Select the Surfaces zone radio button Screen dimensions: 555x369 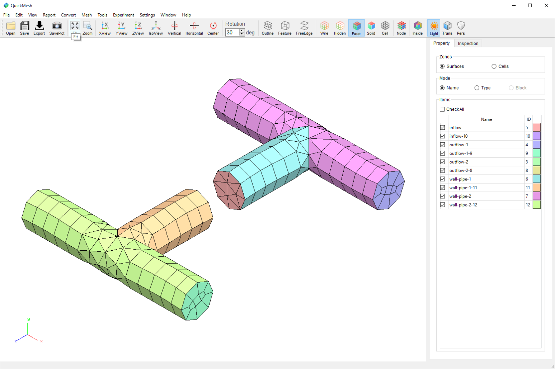point(442,66)
